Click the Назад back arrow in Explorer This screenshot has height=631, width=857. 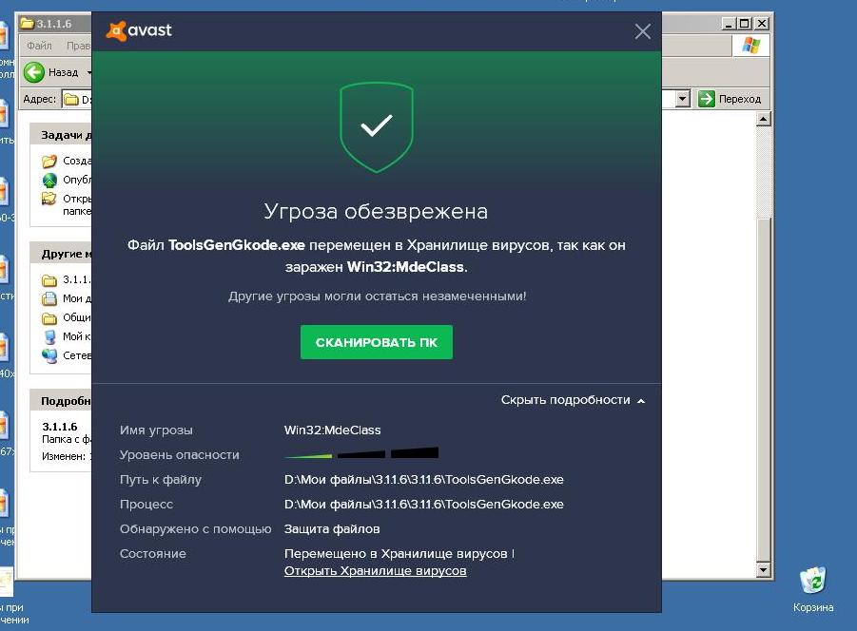34,72
